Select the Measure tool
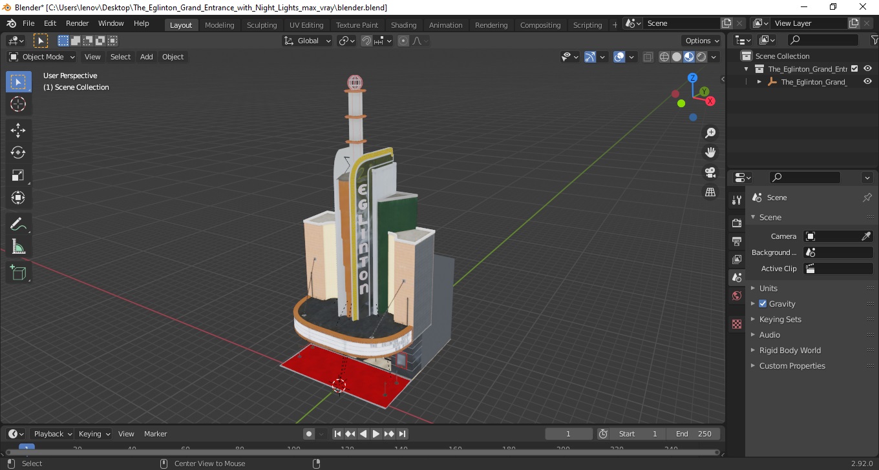Viewport: 879px width, 470px height. click(18, 247)
